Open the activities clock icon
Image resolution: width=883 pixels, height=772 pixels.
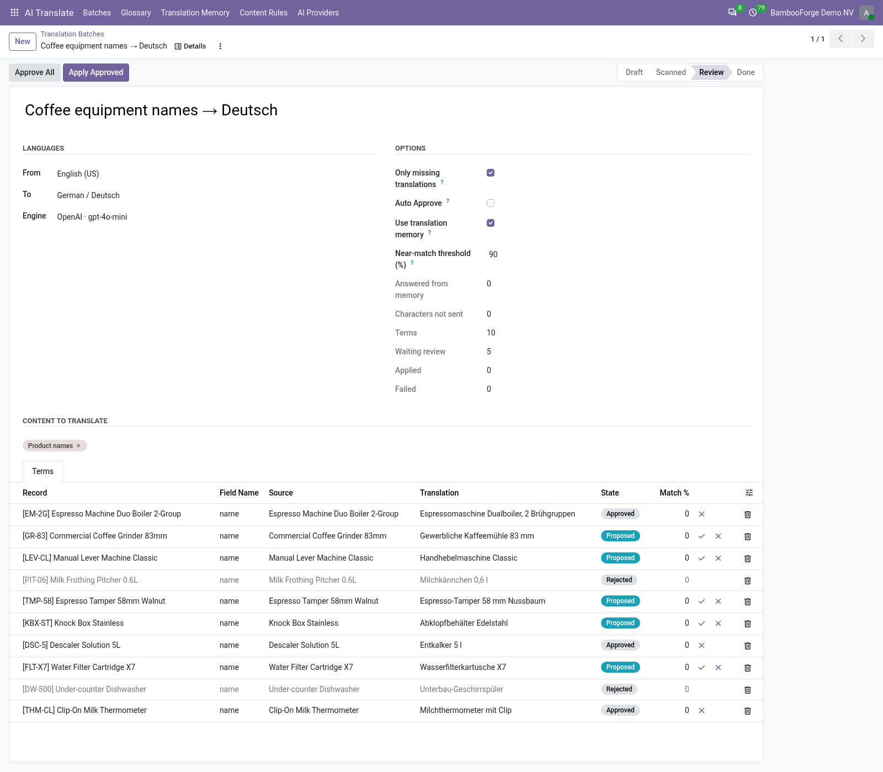753,12
